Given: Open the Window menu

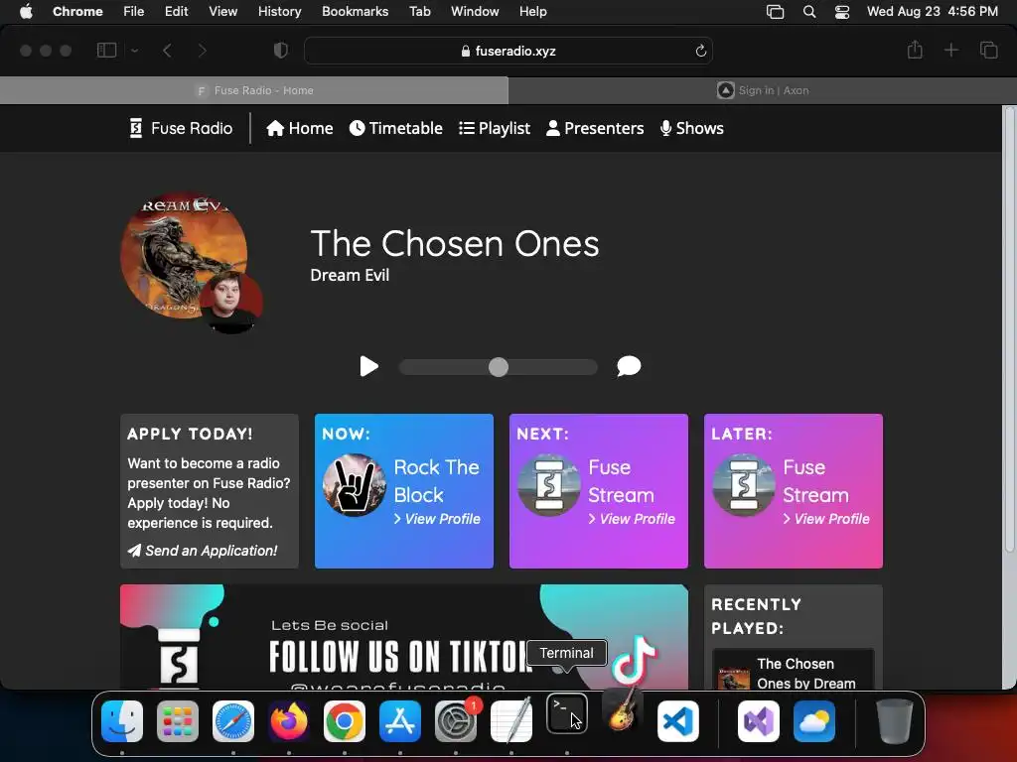Looking at the screenshot, I should pyautogui.click(x=475, y=11).
